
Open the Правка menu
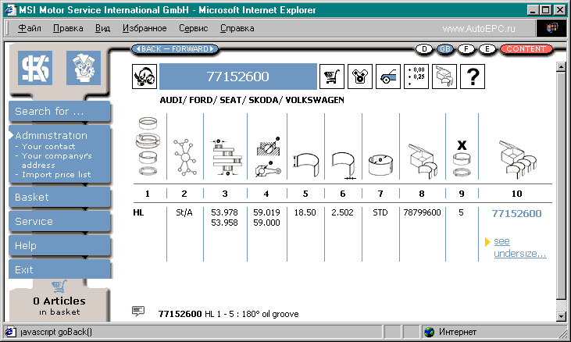(68, 28)
